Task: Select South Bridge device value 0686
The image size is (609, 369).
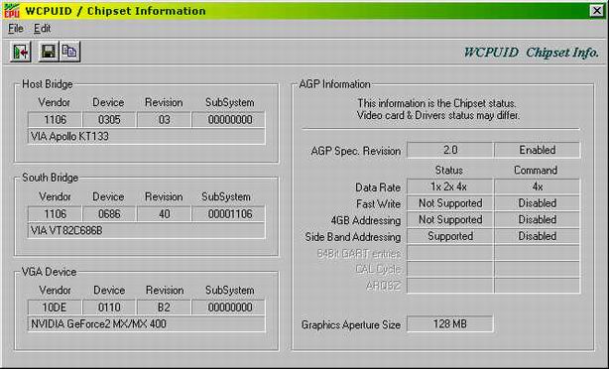Action: tap(109, 213)
